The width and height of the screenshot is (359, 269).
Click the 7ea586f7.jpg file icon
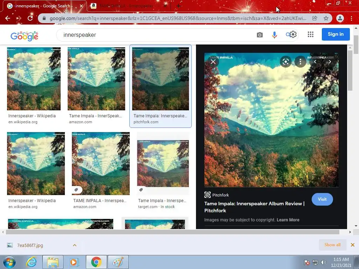10,245
